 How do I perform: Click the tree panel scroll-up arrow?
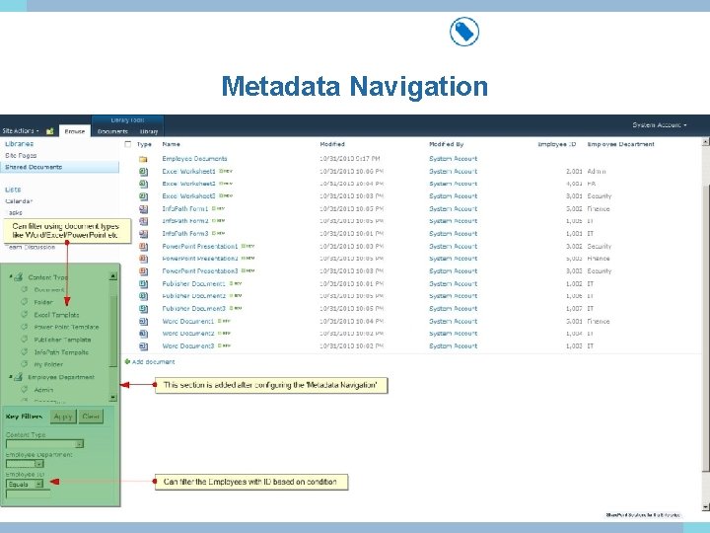click(113, 276)
